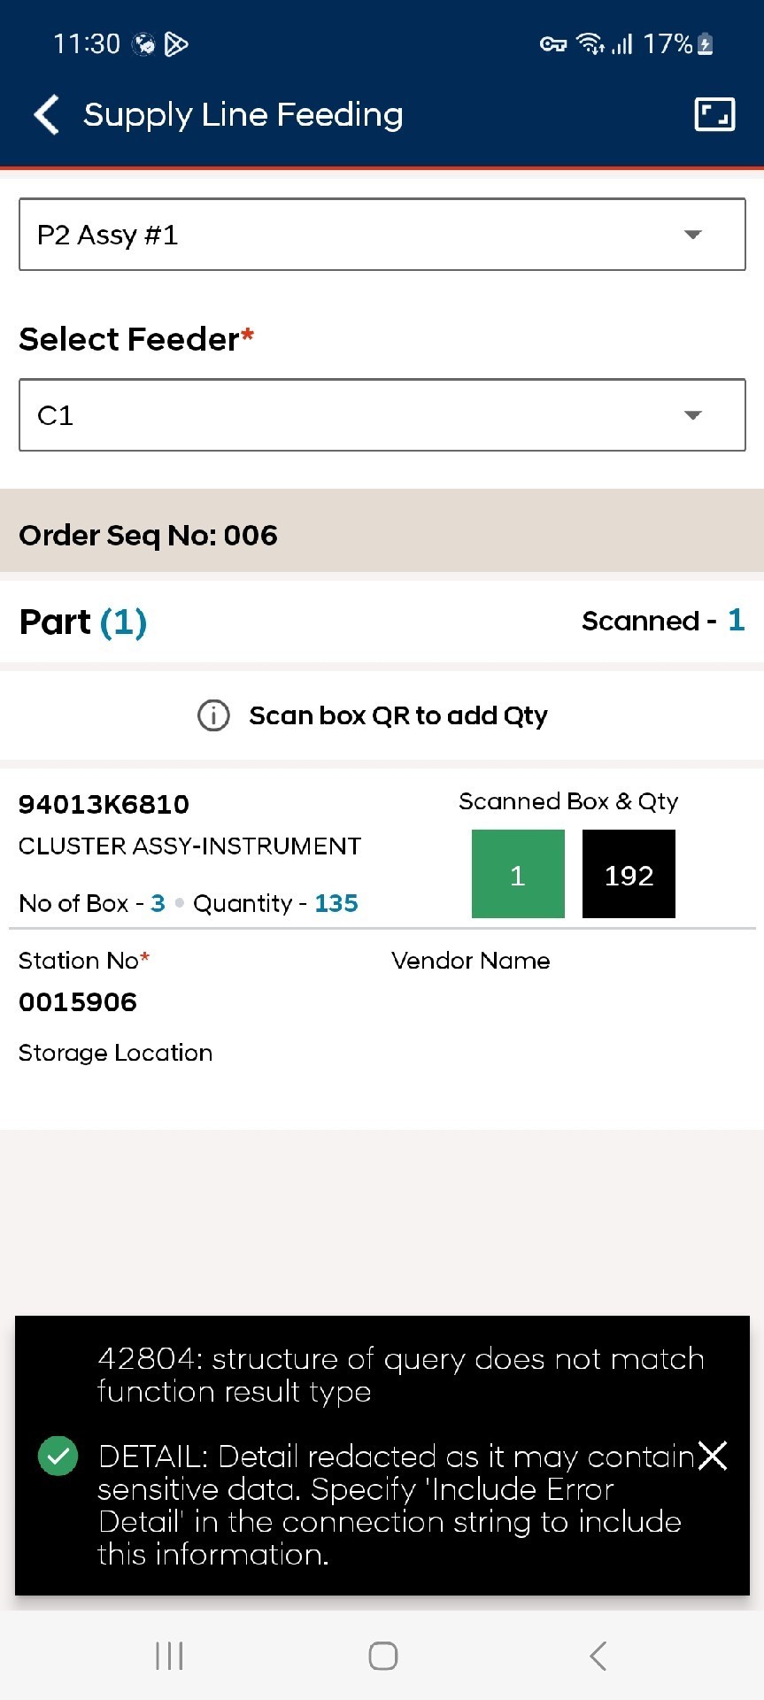The image size is (764, 1700).
Task: Tap the Station No value 0015906
Action: [x=78, y=1001]
